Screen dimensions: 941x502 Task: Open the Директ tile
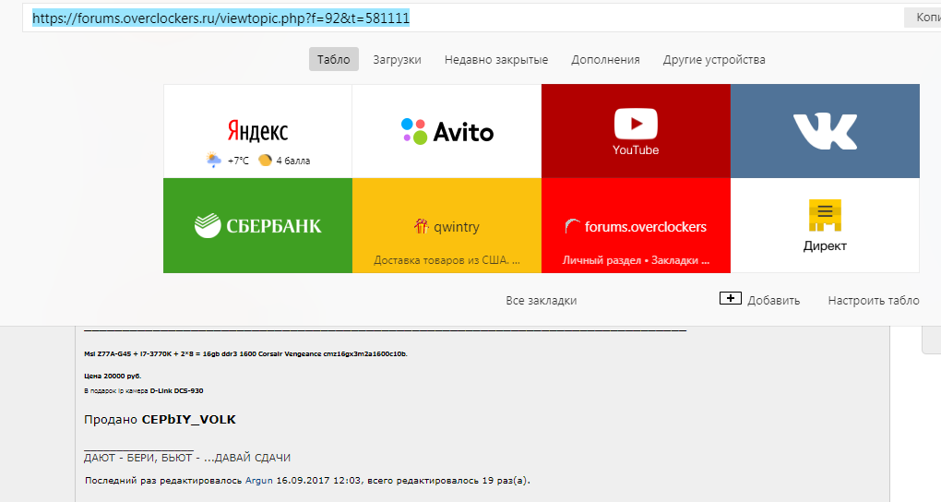tap(825, 225)
